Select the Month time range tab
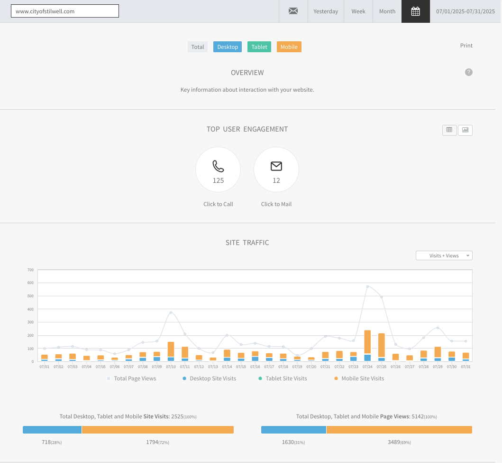This screenshot has height=463, width=502. point(387,11)
